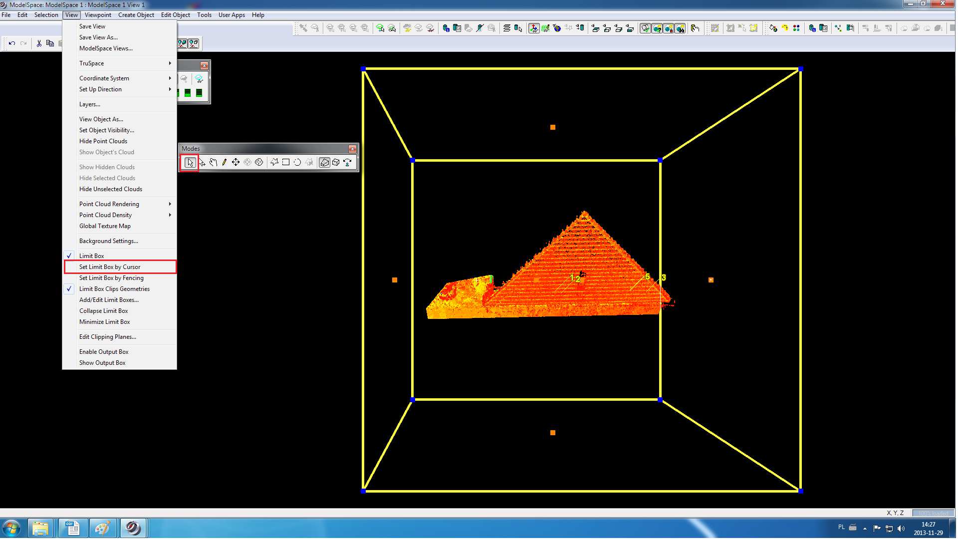The width and height of the screenshot is (958, 539).
Task: Click the Cut scissors icon
Action: coord(39,43)
